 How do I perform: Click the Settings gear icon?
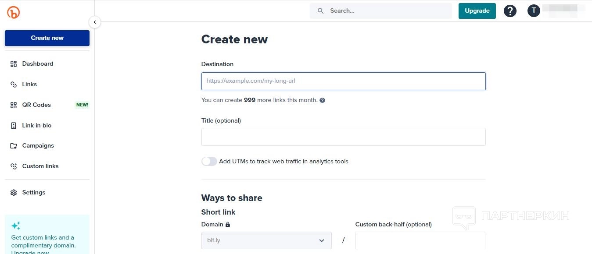pos(14,193)
